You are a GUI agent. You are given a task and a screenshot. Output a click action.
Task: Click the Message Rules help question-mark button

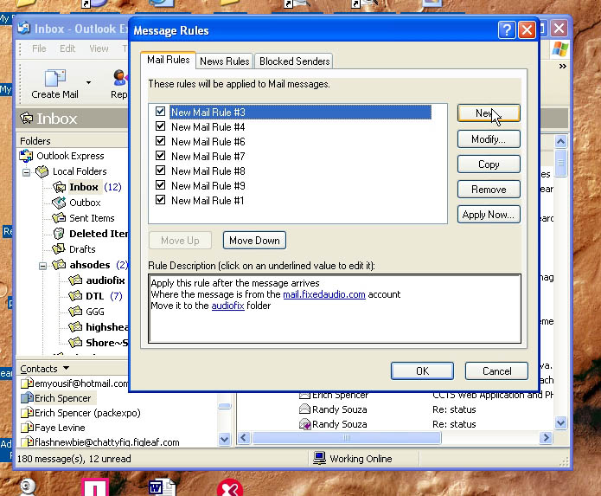pyautogui.click(x=507, y=29)
